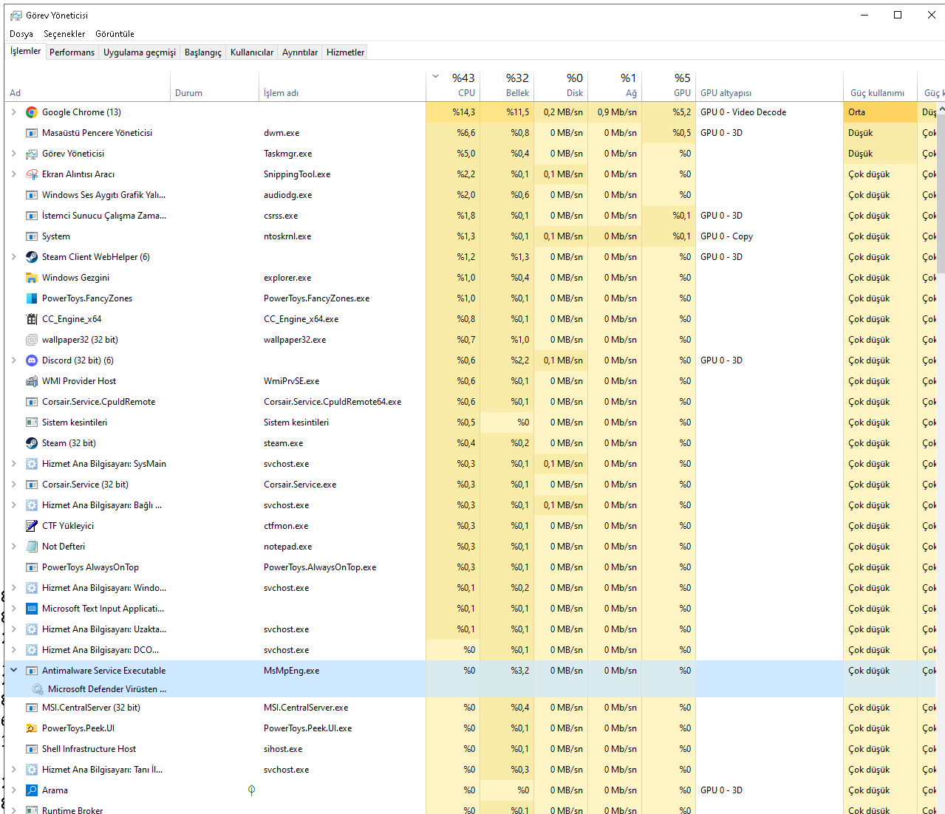Switch to the Hizmetler tab
The width and height of the screenshot is (945, 814).
point(346,52)
